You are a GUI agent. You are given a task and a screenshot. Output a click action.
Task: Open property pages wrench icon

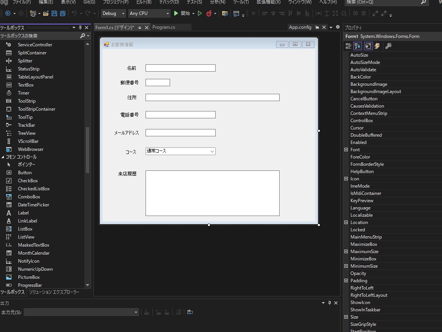(388, 46)
